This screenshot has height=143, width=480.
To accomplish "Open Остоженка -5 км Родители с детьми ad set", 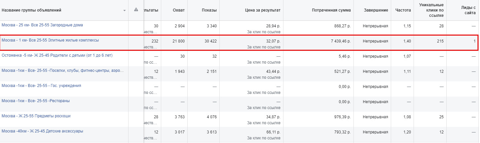I will tap(57, 55).
